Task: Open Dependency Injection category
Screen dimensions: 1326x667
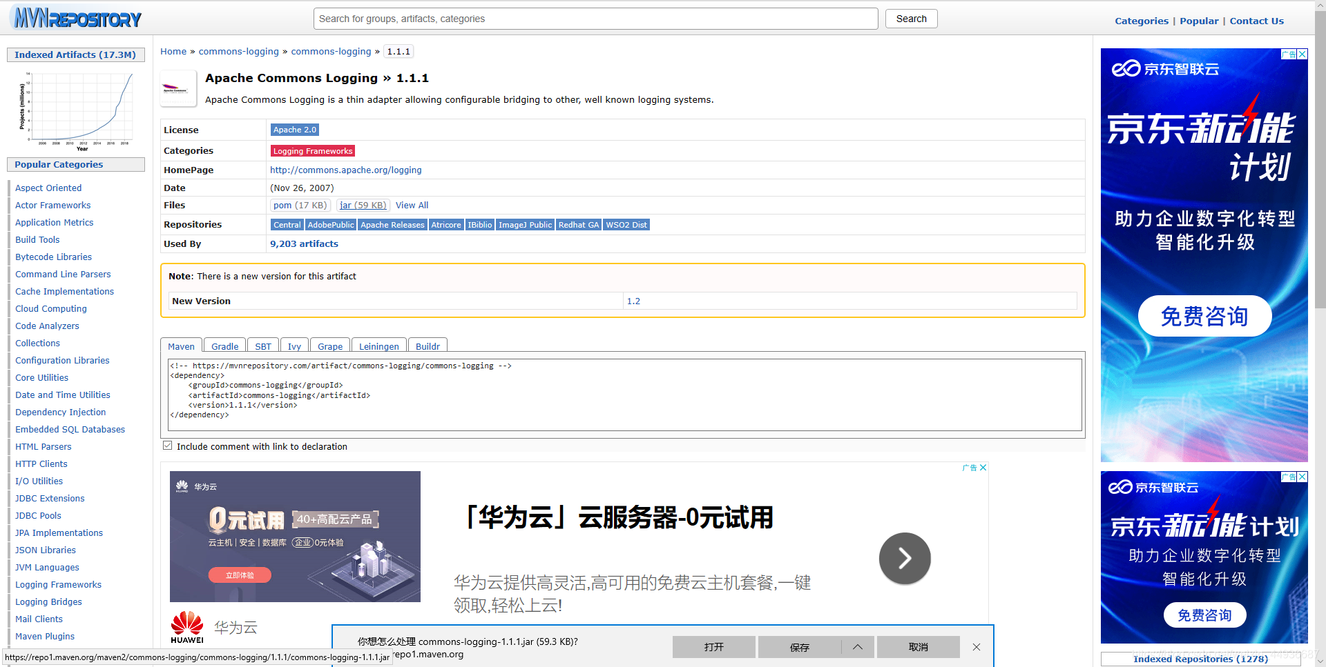Action: tap(61, 412)
